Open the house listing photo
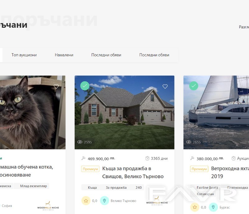Image resolution: width=249 pixels, height=214 pixels. [125, 112]
